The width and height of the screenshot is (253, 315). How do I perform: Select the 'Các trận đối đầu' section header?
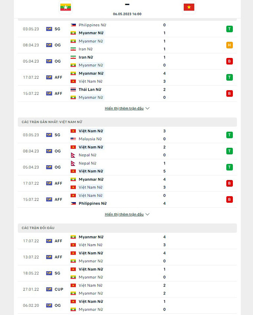point(38,228)
